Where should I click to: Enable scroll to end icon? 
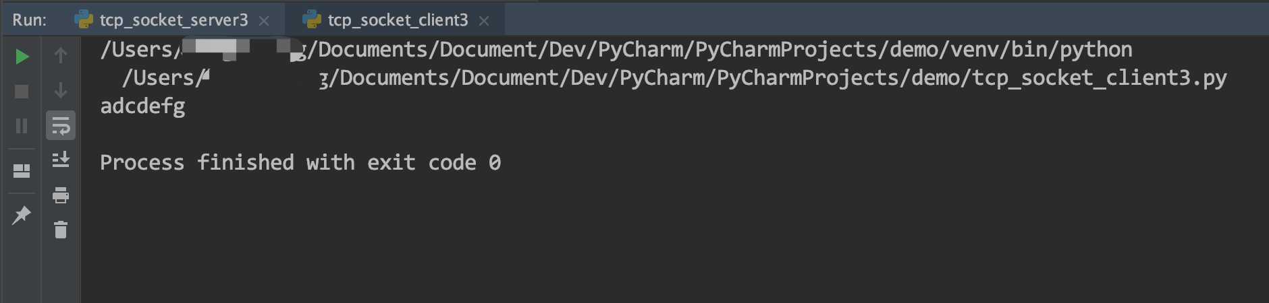pos(61,160)
